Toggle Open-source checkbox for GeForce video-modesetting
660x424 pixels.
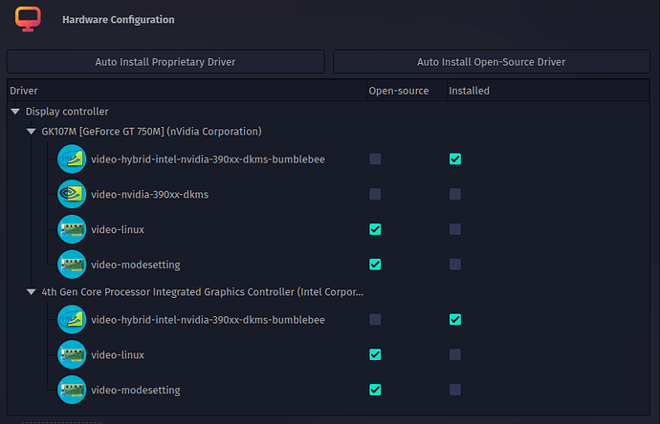pyautogui.click(x=375, y=265)
